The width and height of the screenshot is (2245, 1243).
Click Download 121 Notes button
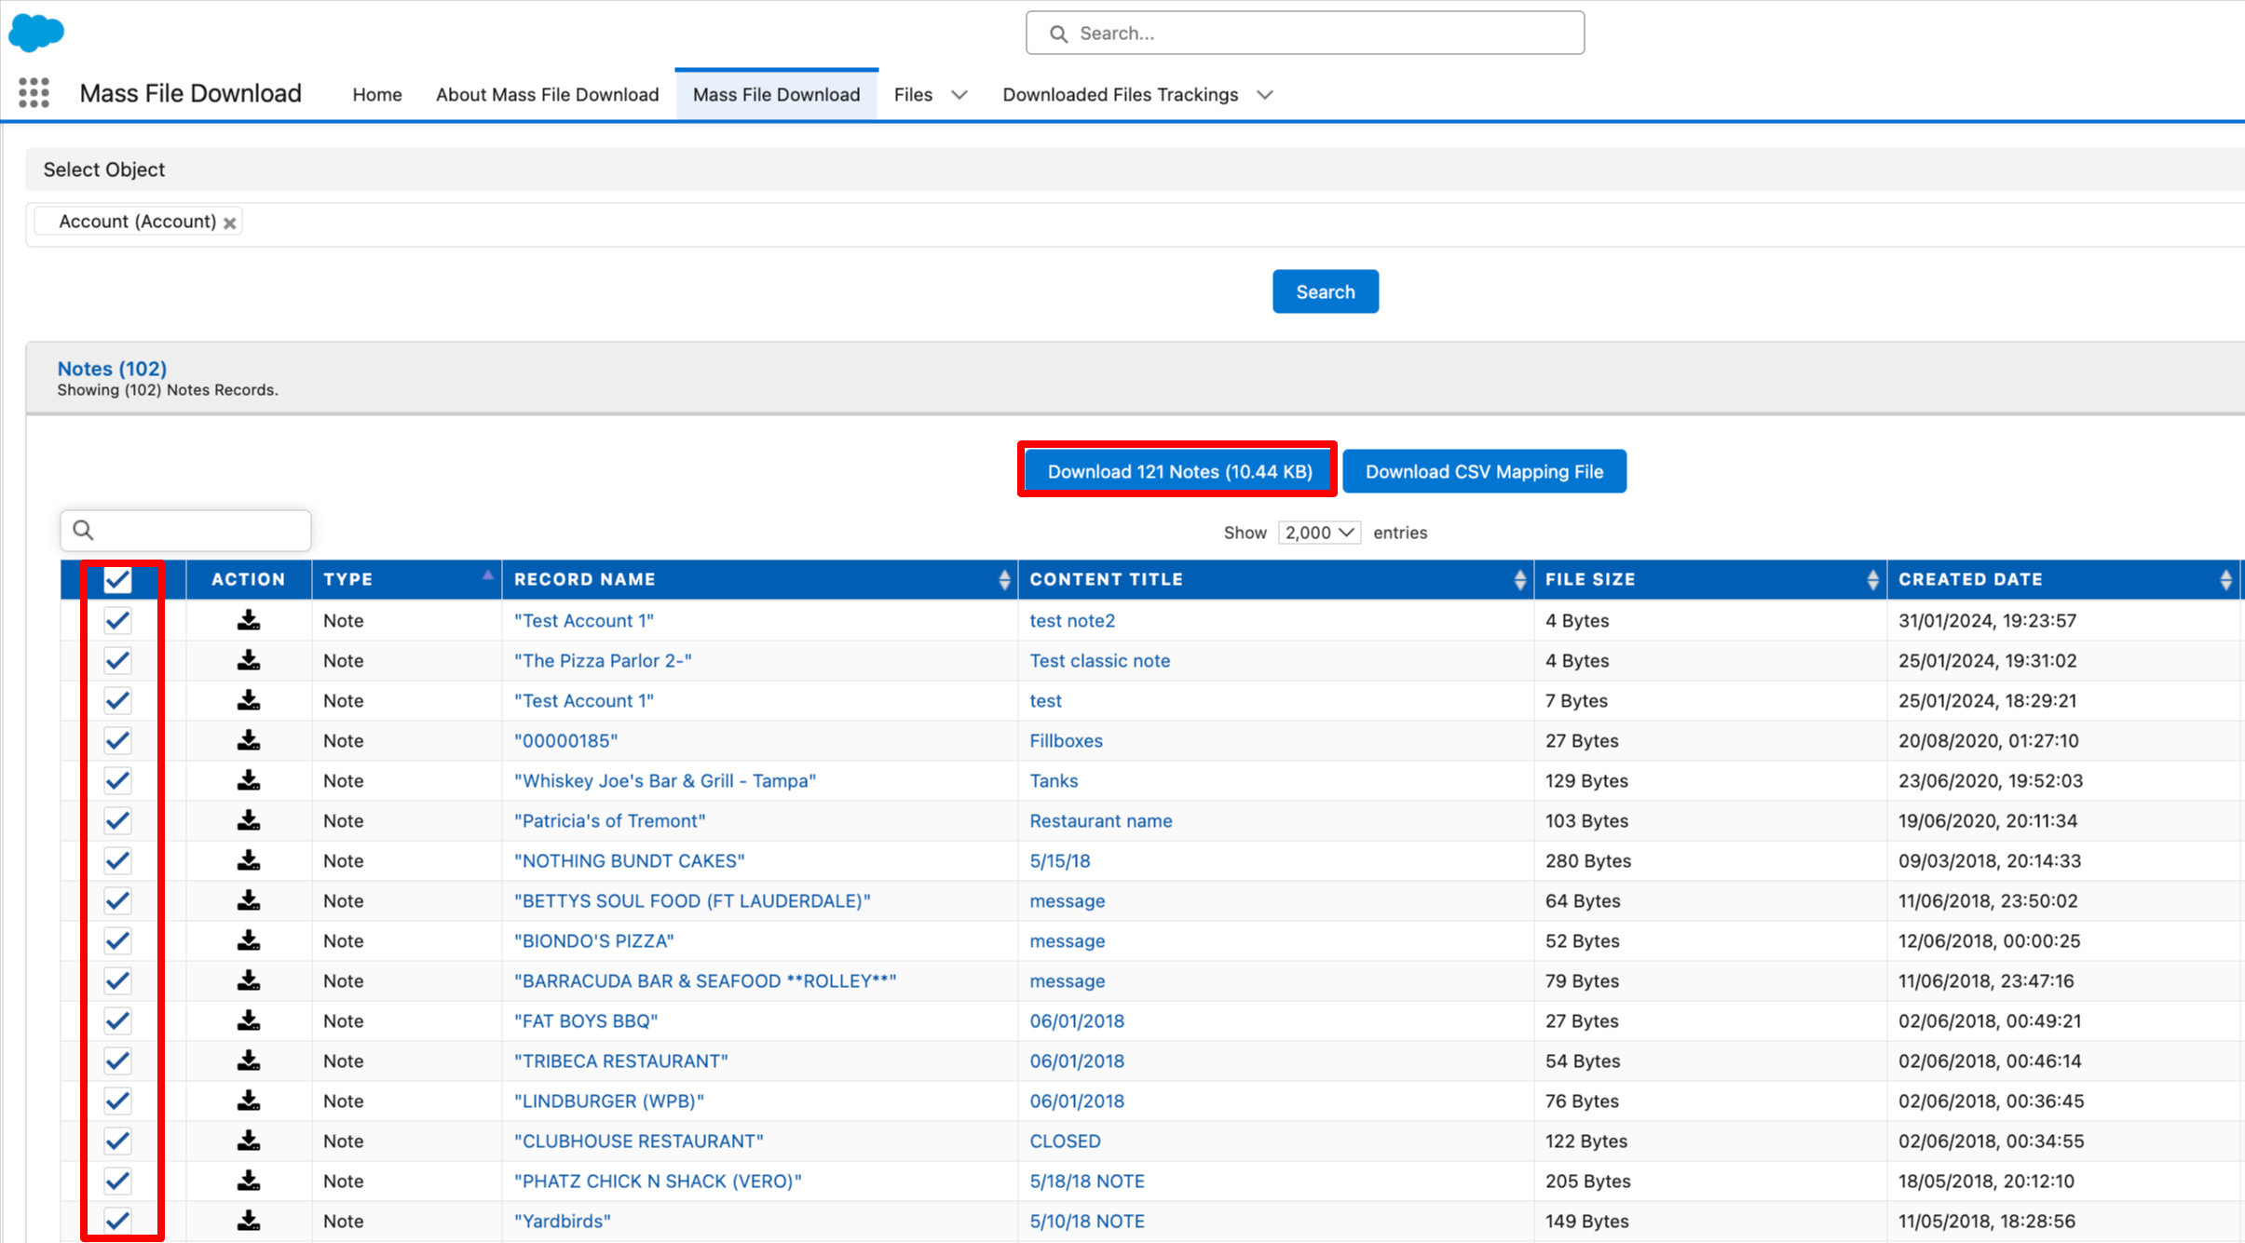(1178, 471)
